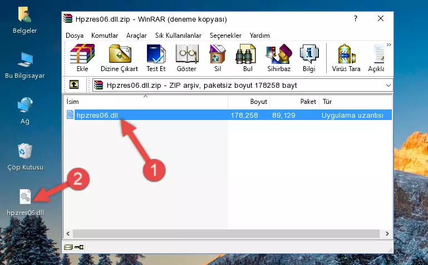Select the Ağ network desktop icon
The image size is (428, 265).
[x=25, y=111]
